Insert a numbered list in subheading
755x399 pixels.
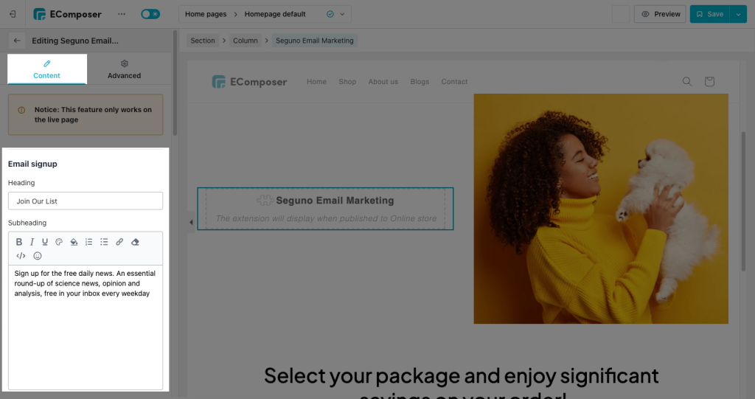click(88, 242)
